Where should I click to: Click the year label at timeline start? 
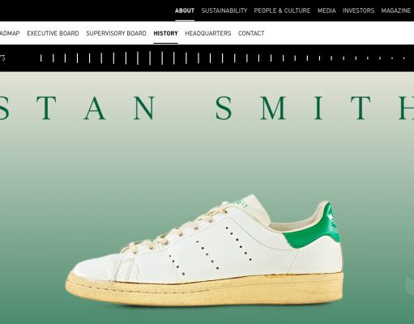pyautogui.click(x=2, y=58)
